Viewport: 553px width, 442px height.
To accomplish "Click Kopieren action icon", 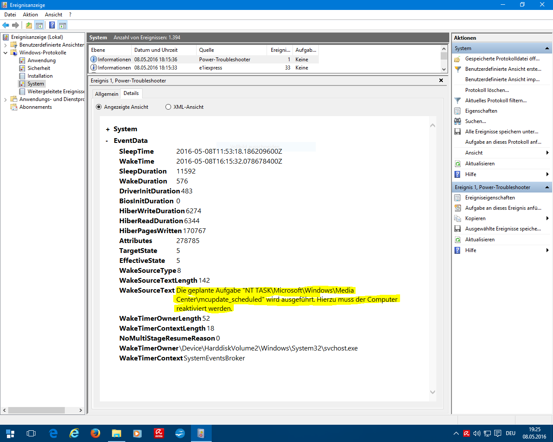I will [x=458, y=218].
